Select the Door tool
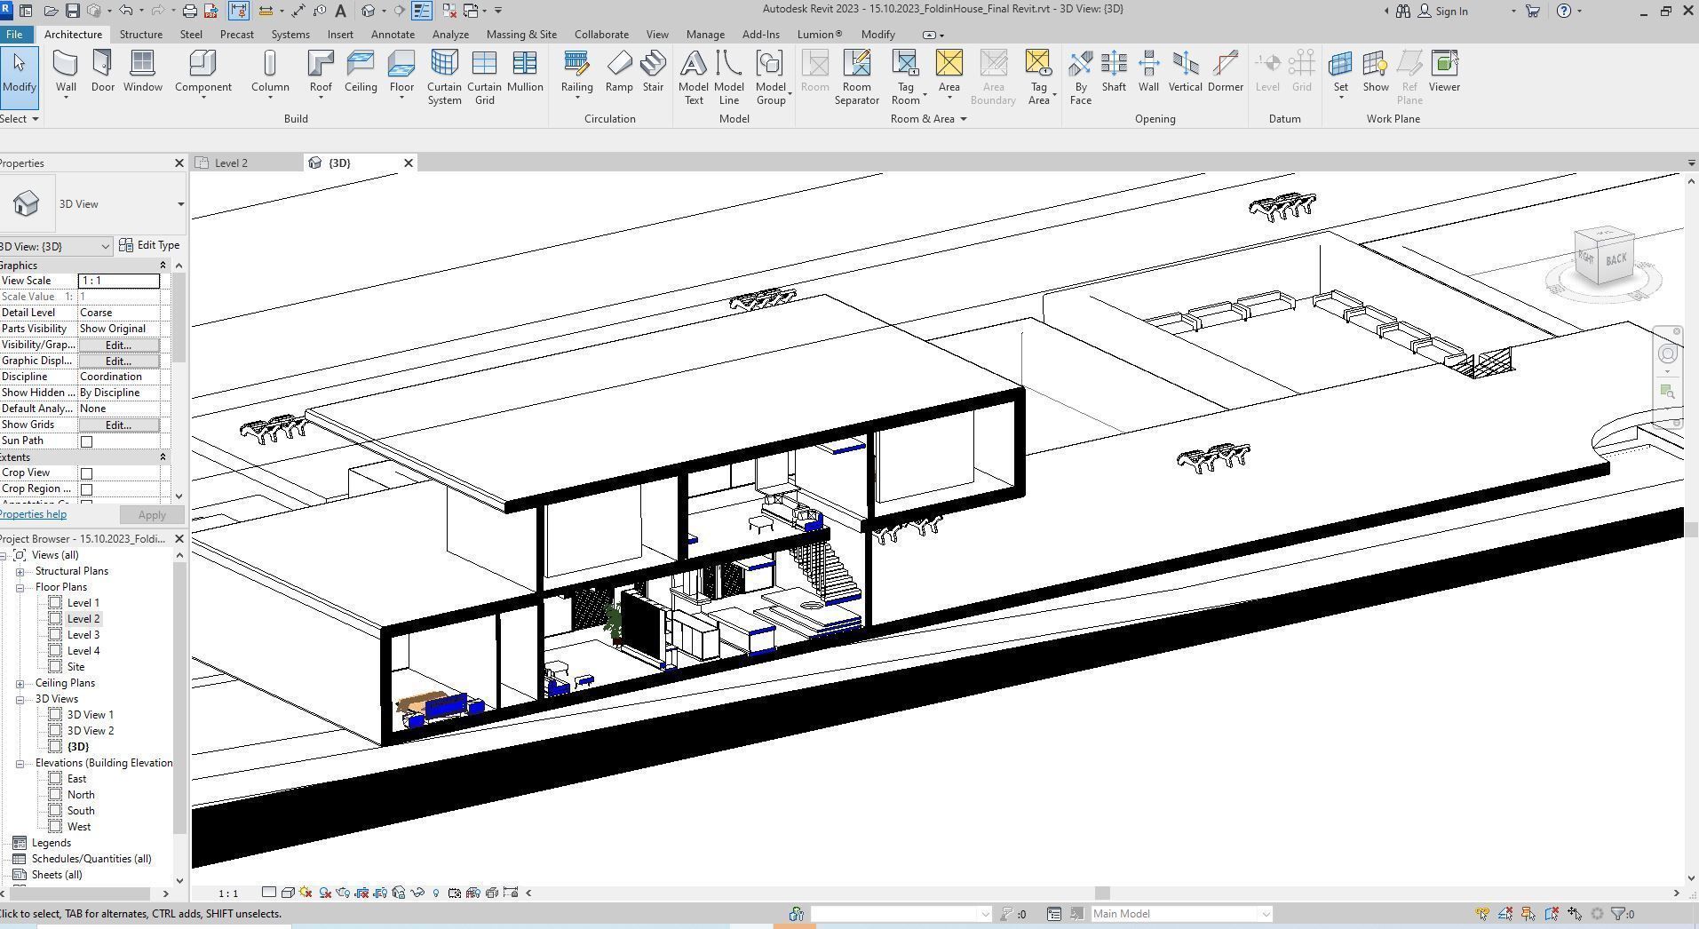 pyautogui.click(x=102, y=72)
